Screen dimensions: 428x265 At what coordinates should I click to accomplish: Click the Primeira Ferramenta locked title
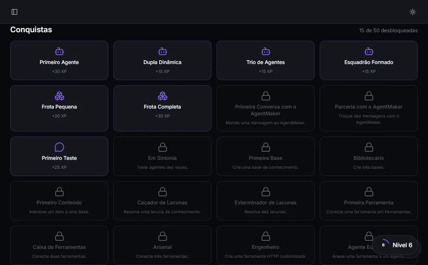[369, 203]
